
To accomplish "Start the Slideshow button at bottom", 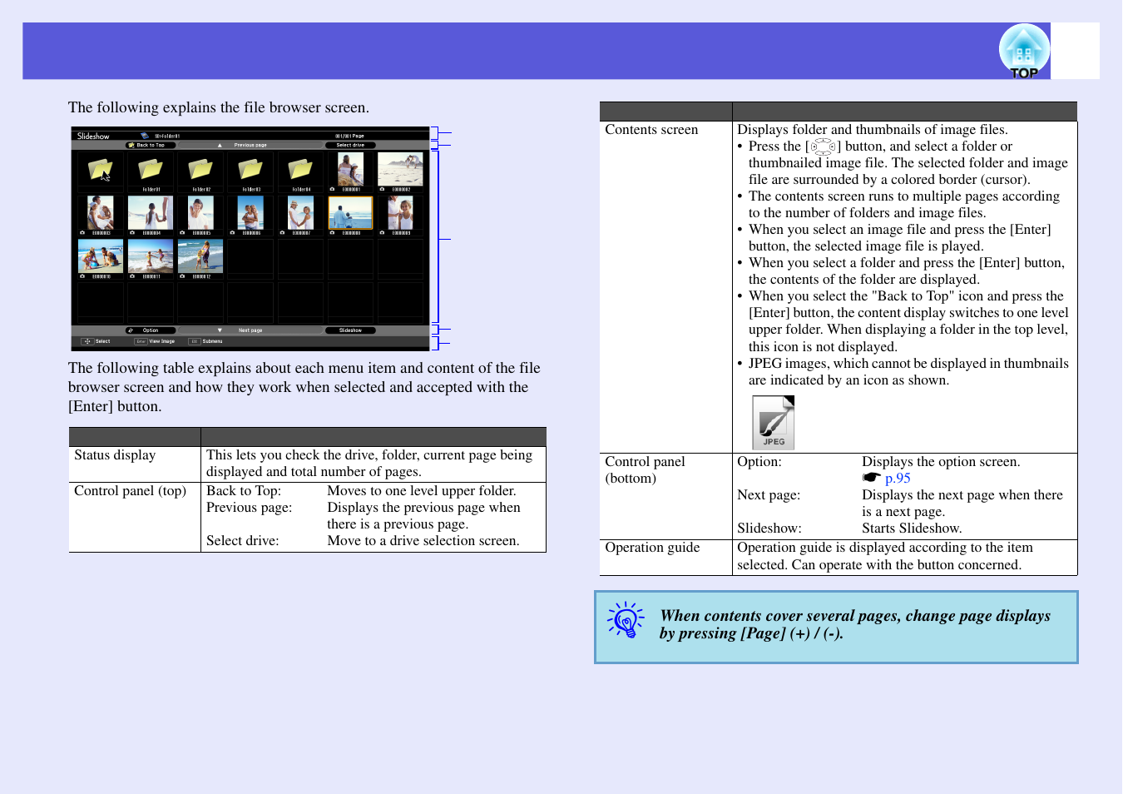I will (350, 330).
